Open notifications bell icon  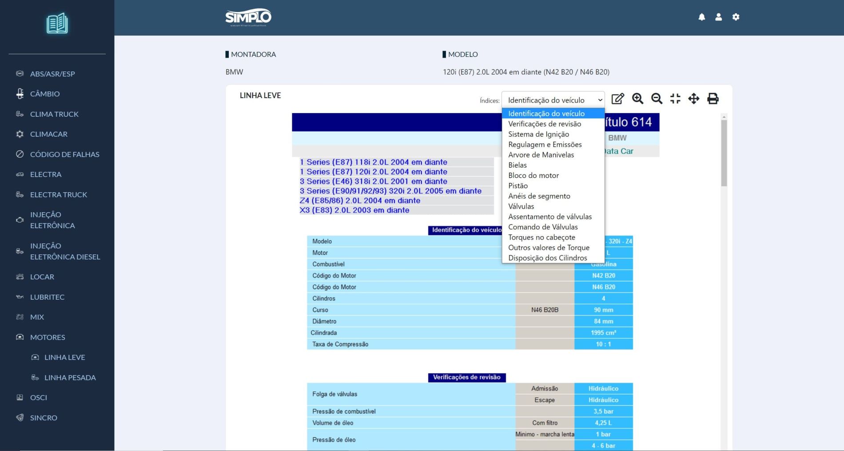702,17
